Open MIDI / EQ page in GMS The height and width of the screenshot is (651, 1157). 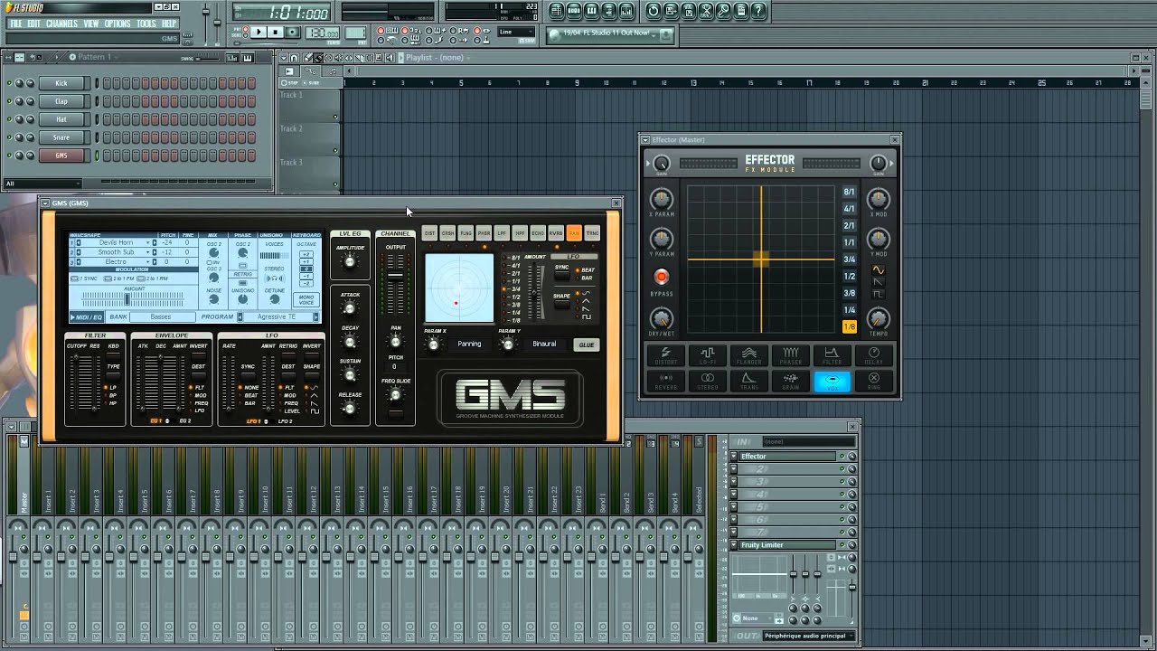(x=88, y=317)
